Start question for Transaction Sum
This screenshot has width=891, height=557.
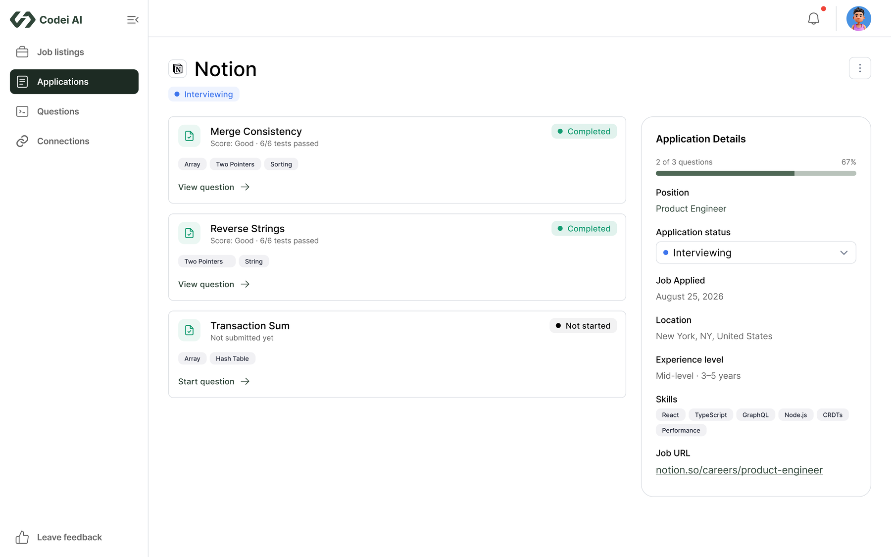pyautogui.click(x=214, y=381)
